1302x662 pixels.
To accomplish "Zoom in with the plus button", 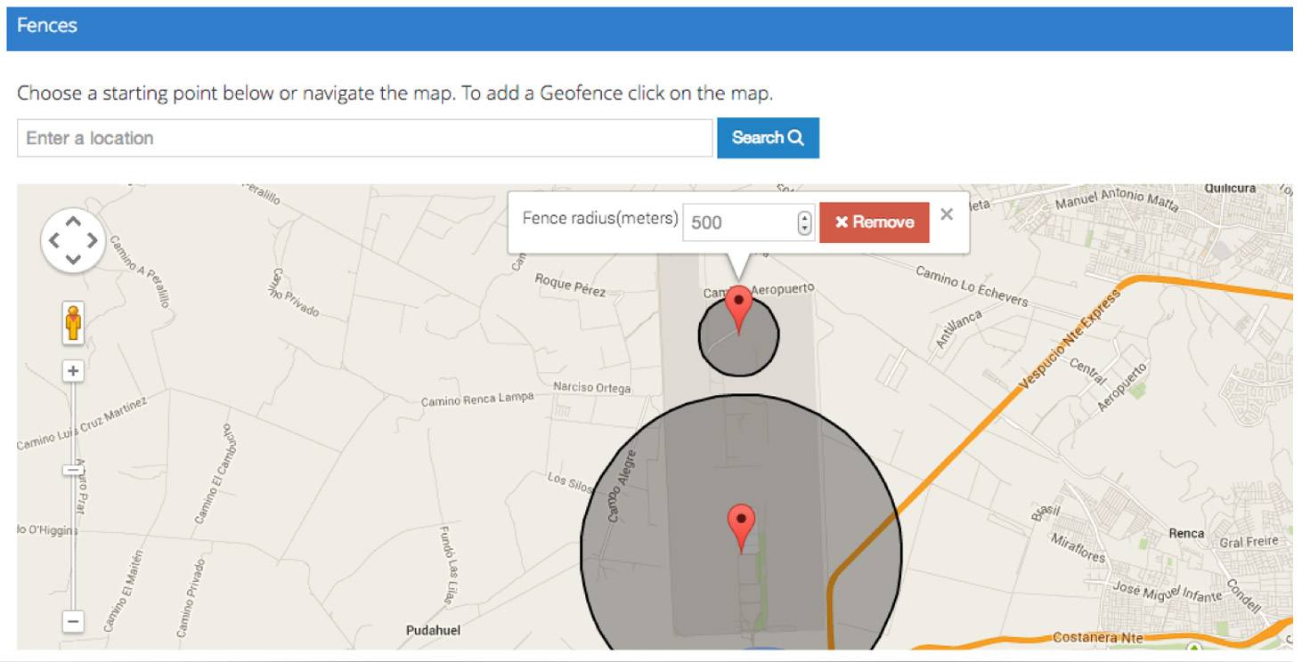I will [x=73, y=371].
